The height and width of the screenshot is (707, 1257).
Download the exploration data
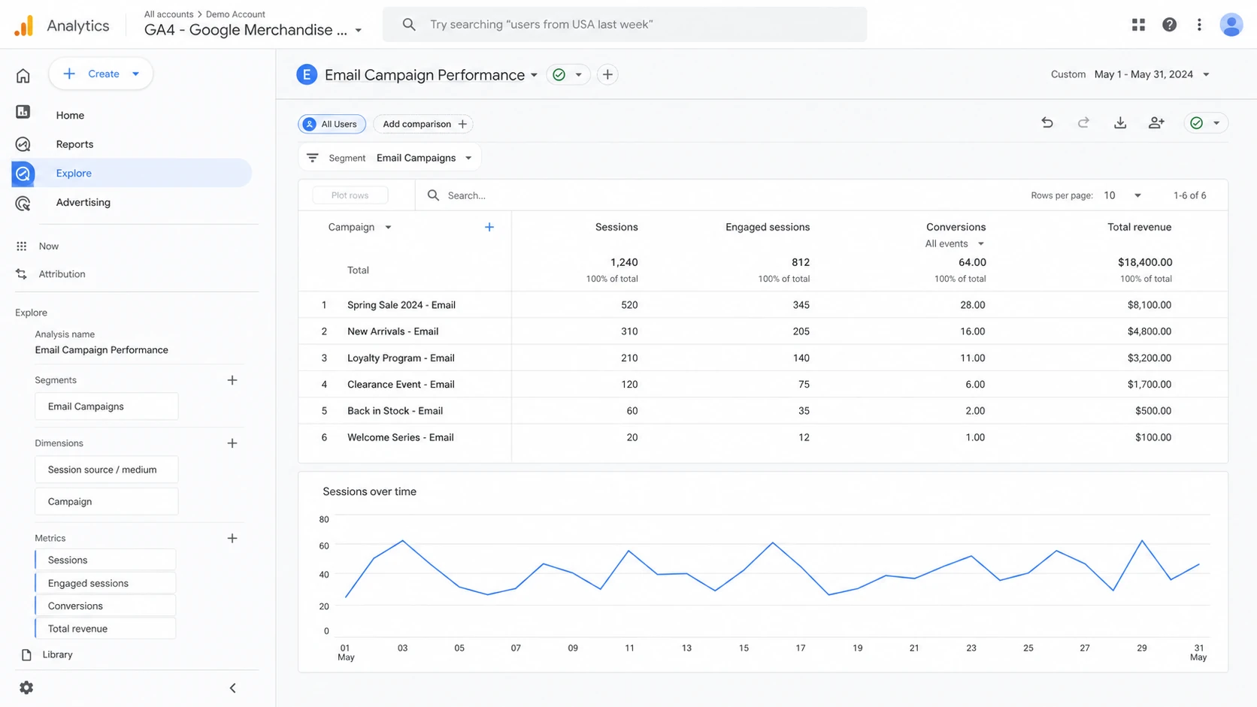[1120, 122]
